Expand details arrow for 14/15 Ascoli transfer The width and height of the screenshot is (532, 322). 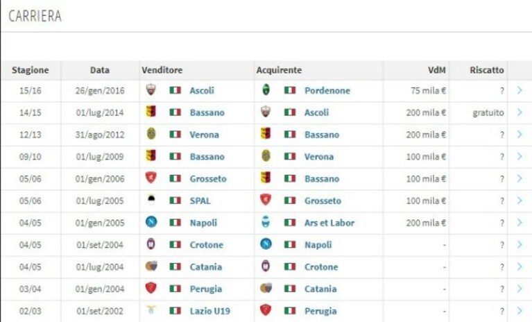(x=520, y=112)
